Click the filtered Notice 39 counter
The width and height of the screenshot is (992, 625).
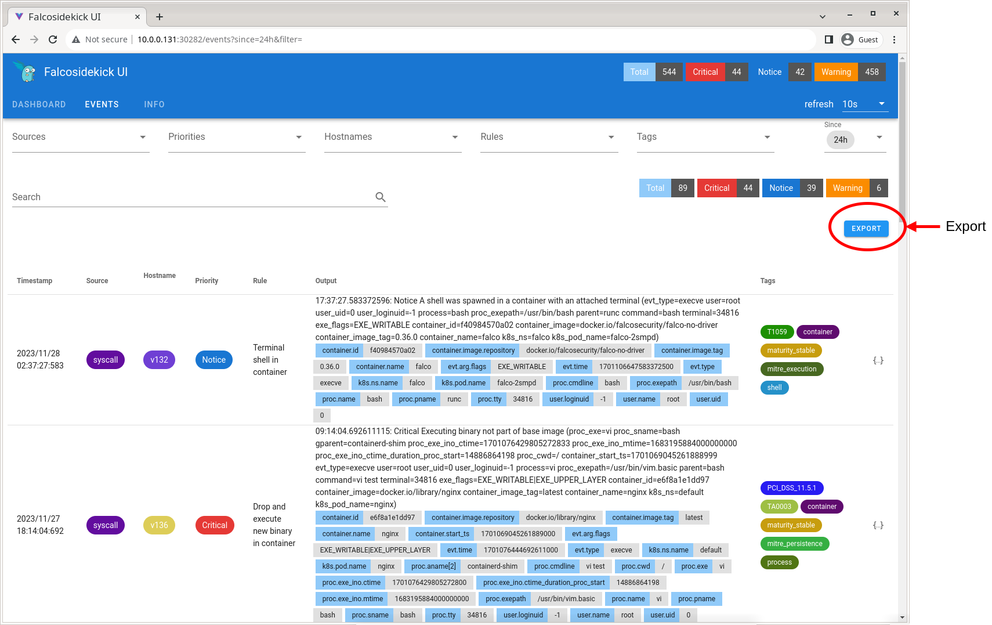792,188
